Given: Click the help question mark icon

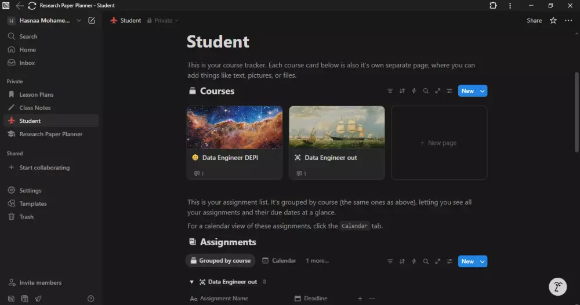Looking at the screenshot, I should tap(90, 299).
